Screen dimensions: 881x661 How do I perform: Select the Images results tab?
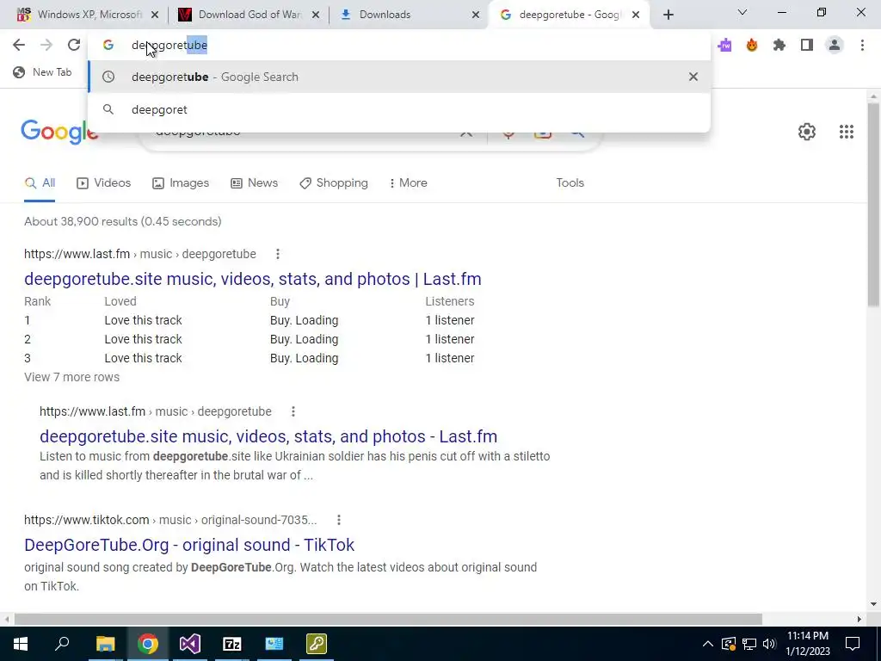point(181,182)
